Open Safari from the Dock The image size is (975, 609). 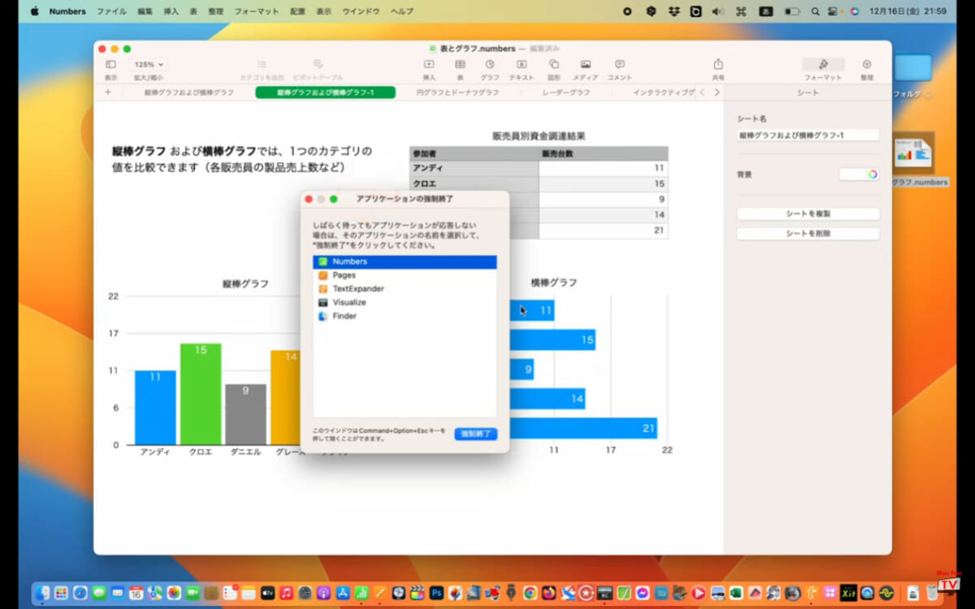tap(80, 594)
